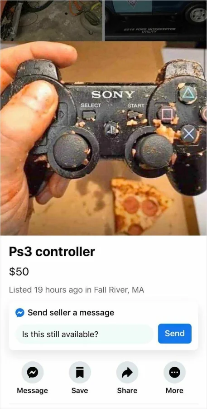Image resolution: width=207 pixels, height=409 pixels.
Task: Save the listing with bookmark icon
Action: pyautogui.click(x=80, y=372)
